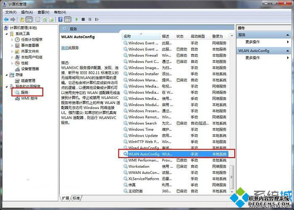Expand the 本地用户和组 tree node

12,57
